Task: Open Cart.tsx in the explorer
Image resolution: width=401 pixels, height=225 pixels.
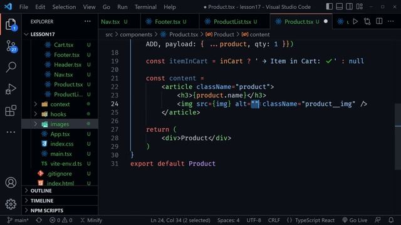Action: tap(60, 45)
